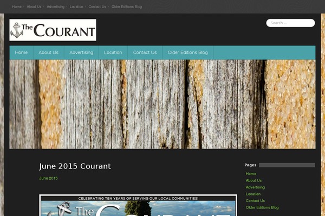The width and height of the screenshot is (325, 216).
Task: Click the Pages sidebar heading
Action: coord(250,165)
